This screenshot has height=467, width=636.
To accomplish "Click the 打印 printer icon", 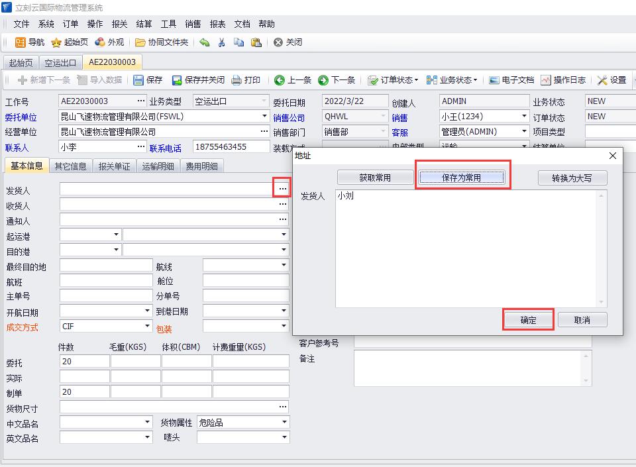I will (x=237, y=80).
